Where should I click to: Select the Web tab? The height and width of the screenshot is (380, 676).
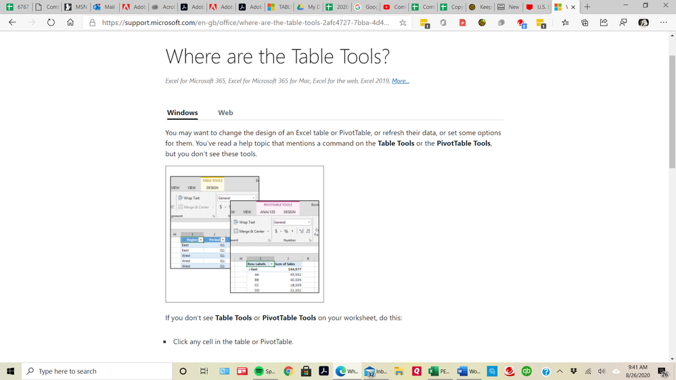click(225, 112)
